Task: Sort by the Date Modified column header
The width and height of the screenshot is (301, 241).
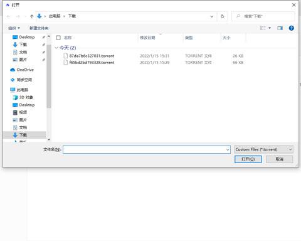Action: [147, 38]
